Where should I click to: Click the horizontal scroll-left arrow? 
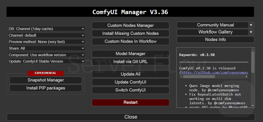[181, 76]
